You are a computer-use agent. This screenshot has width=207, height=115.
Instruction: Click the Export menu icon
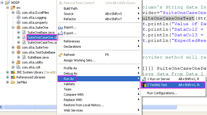pos(60,33)
